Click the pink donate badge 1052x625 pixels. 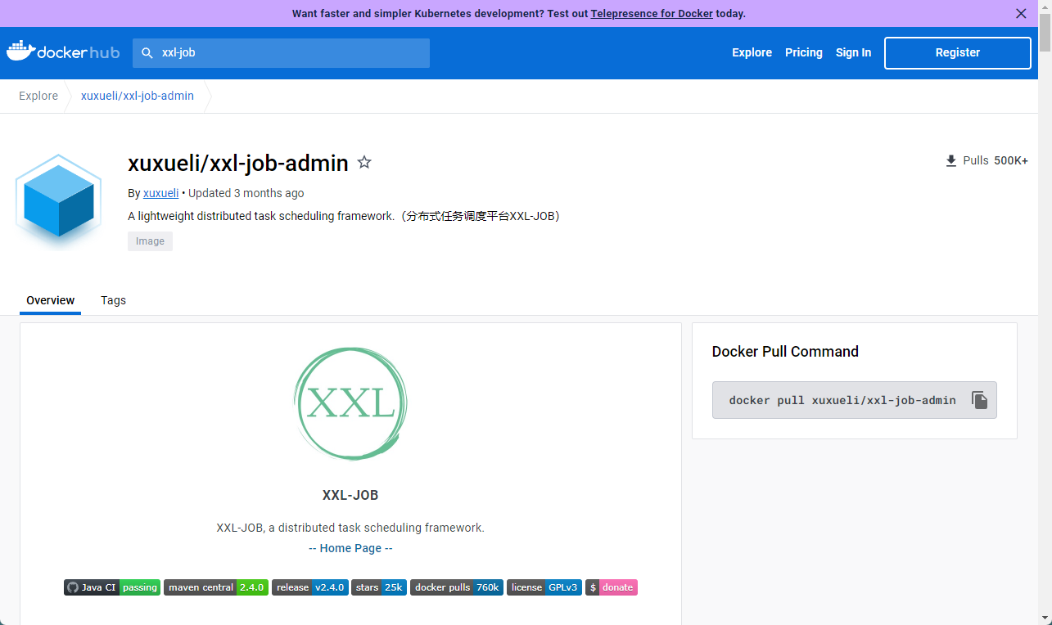tap(611, 587)
